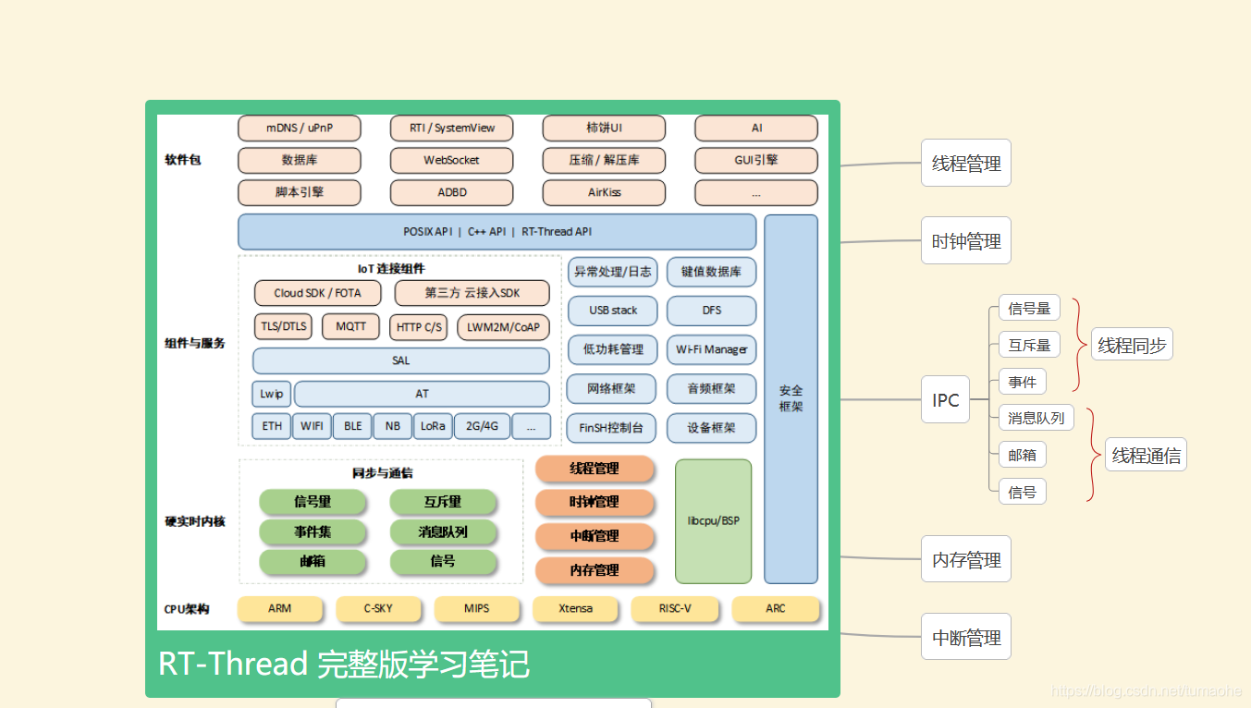Screen dimensions: 1251x708
Task: Click the AI box in software packages row
Action: [756, 128]
